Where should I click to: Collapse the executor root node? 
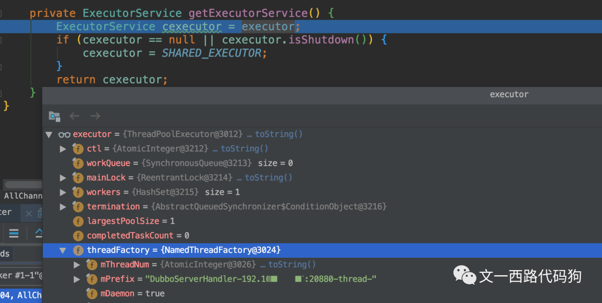(49, 134)
